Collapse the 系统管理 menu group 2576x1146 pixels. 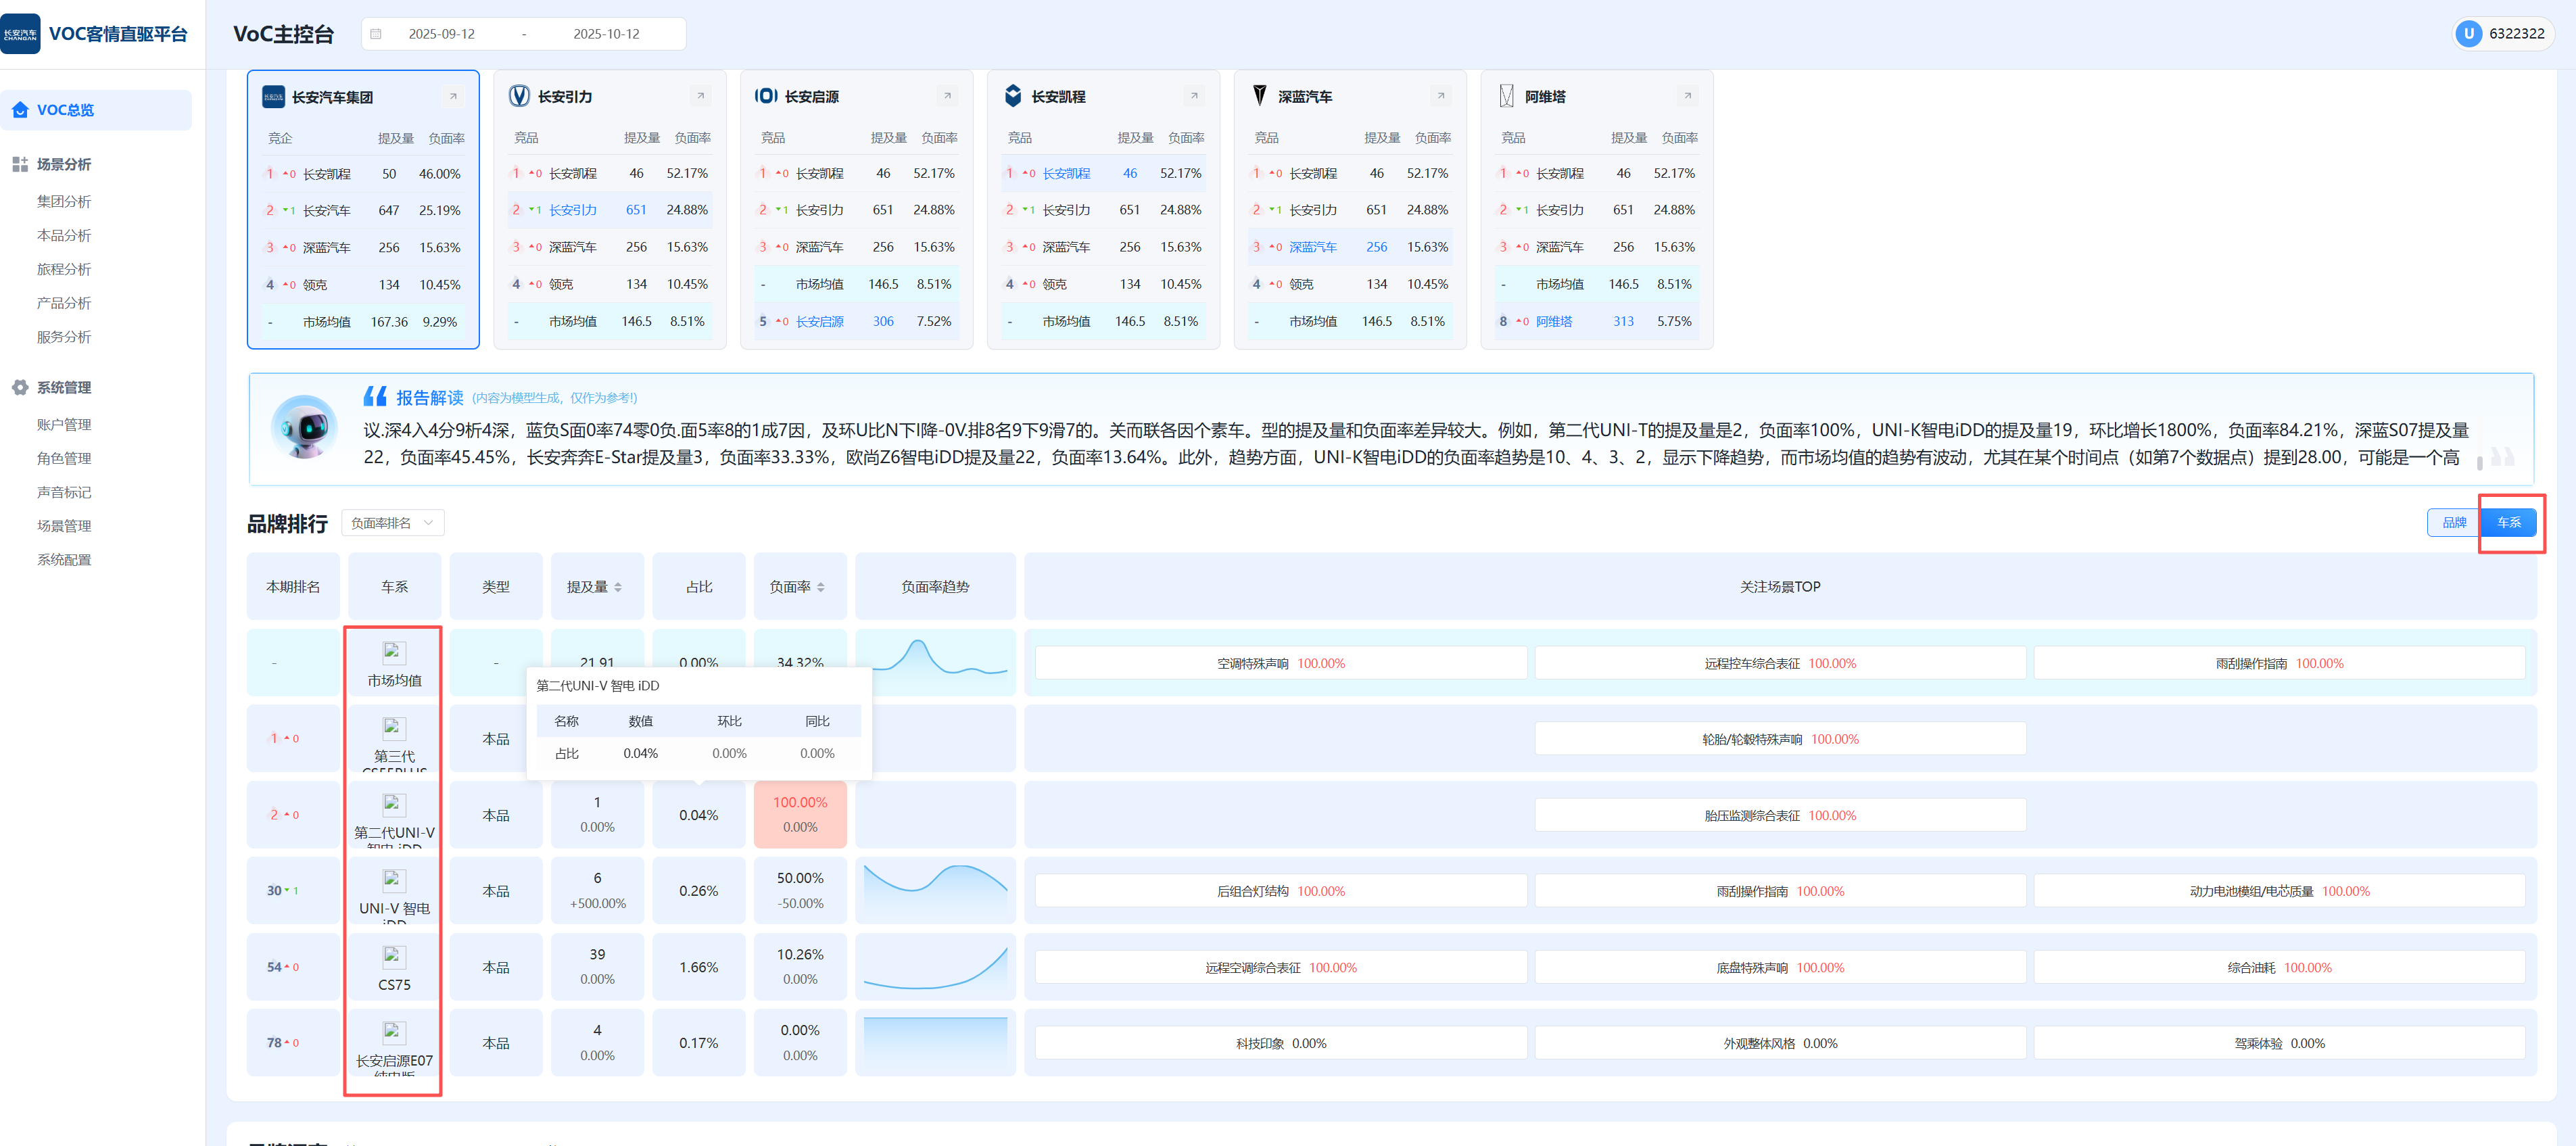tap(64, 387)
